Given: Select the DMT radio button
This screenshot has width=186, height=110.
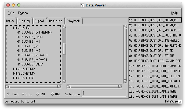Looking at the screenshot, I should 38,94.
